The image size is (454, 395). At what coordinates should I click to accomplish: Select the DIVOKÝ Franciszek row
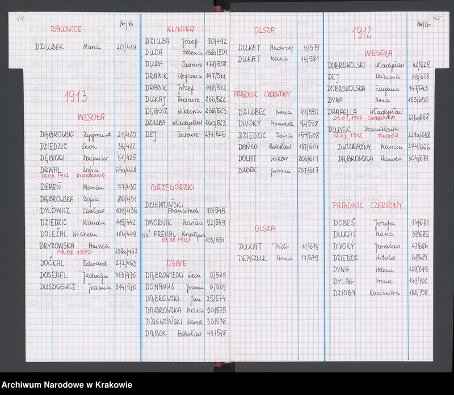click(279, 124)
